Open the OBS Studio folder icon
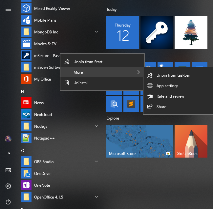 pyautogui.click(x=26, y=161)
